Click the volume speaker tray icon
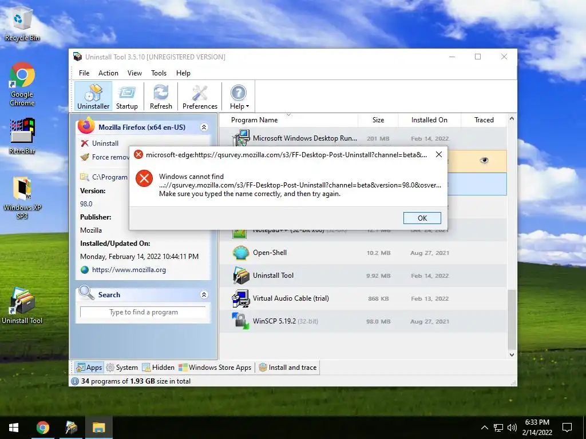The height and width of the screenshot is (439, 586). [x=512, y=428]
